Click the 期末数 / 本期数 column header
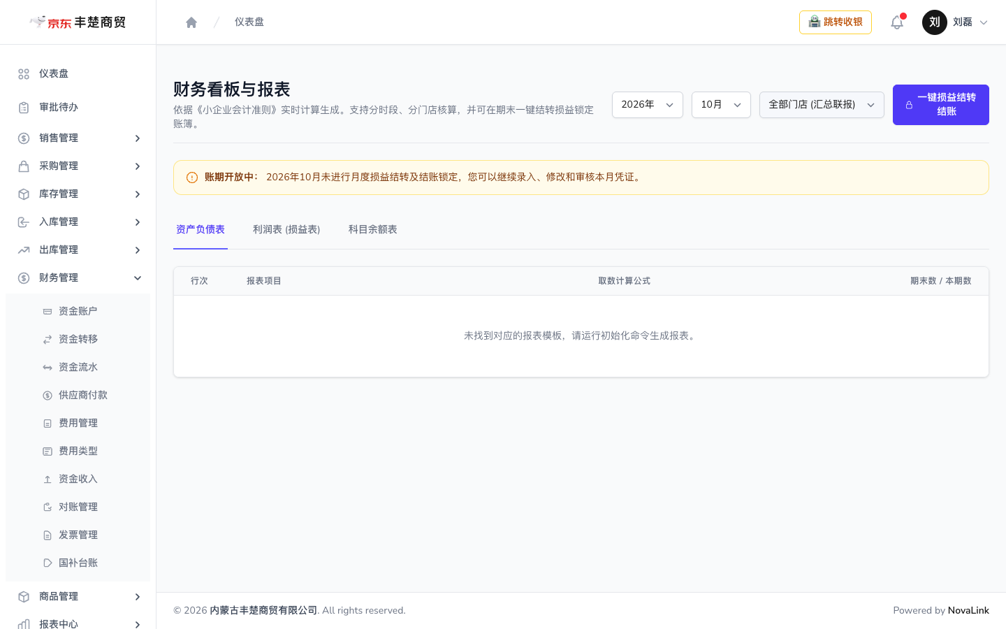This screenshot has width=1006, height=629. tap(941, 281)
